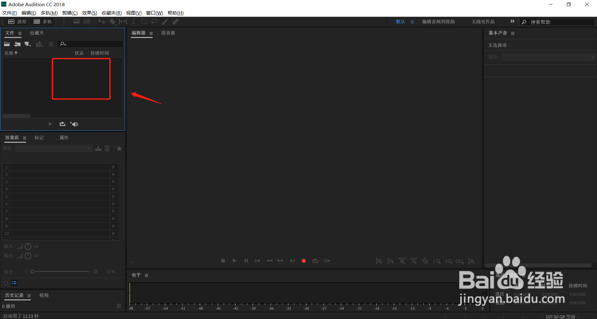Select the Default (默认) workspace
This screenshot has height=319, width=597.
point(400,22)
